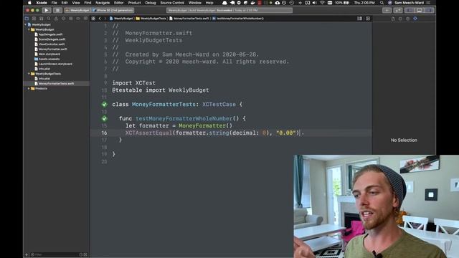459x258 pixels.
Task: Open the volume control in the menu bar
Action: 314,3
